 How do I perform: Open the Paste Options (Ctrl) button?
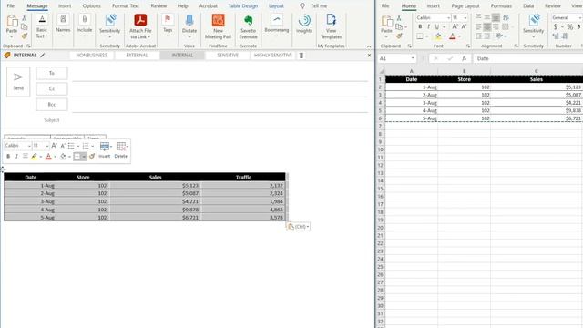[298, 227]
